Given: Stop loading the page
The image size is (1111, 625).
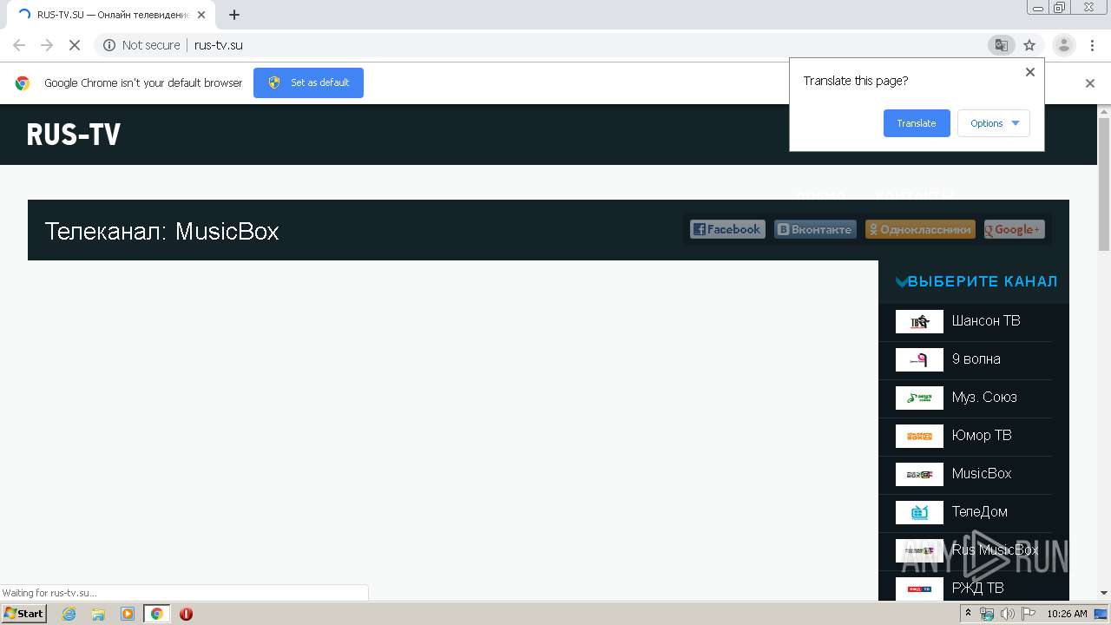Looking at the screenshot, I should [75, 45].
